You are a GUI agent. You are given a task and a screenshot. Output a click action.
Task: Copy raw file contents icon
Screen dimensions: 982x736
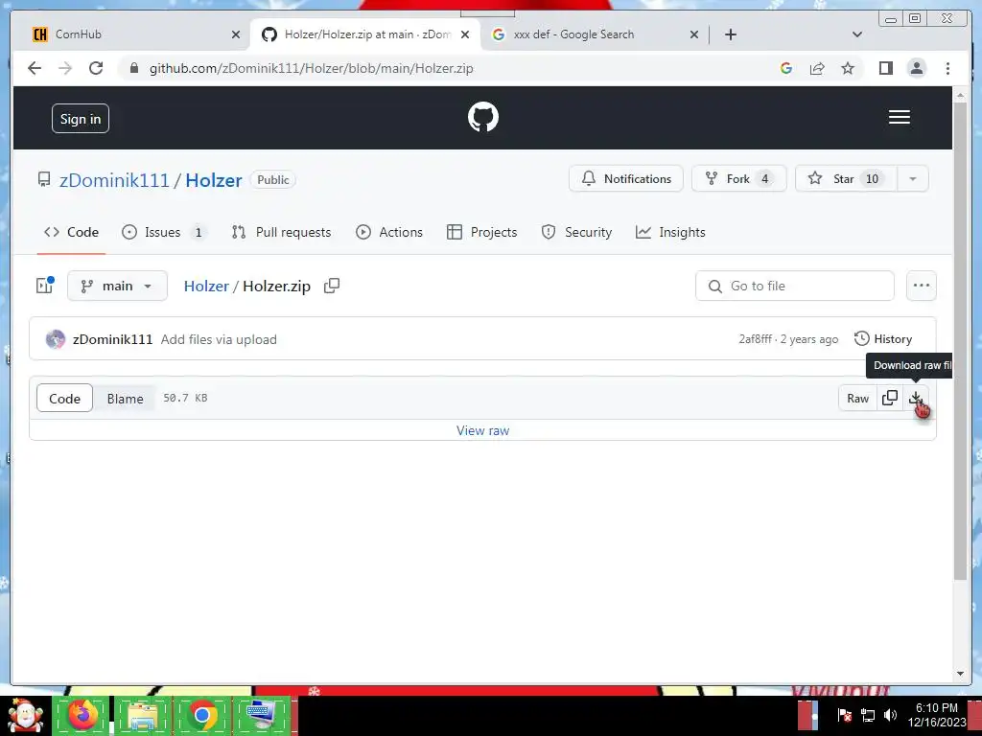(889, 398)
